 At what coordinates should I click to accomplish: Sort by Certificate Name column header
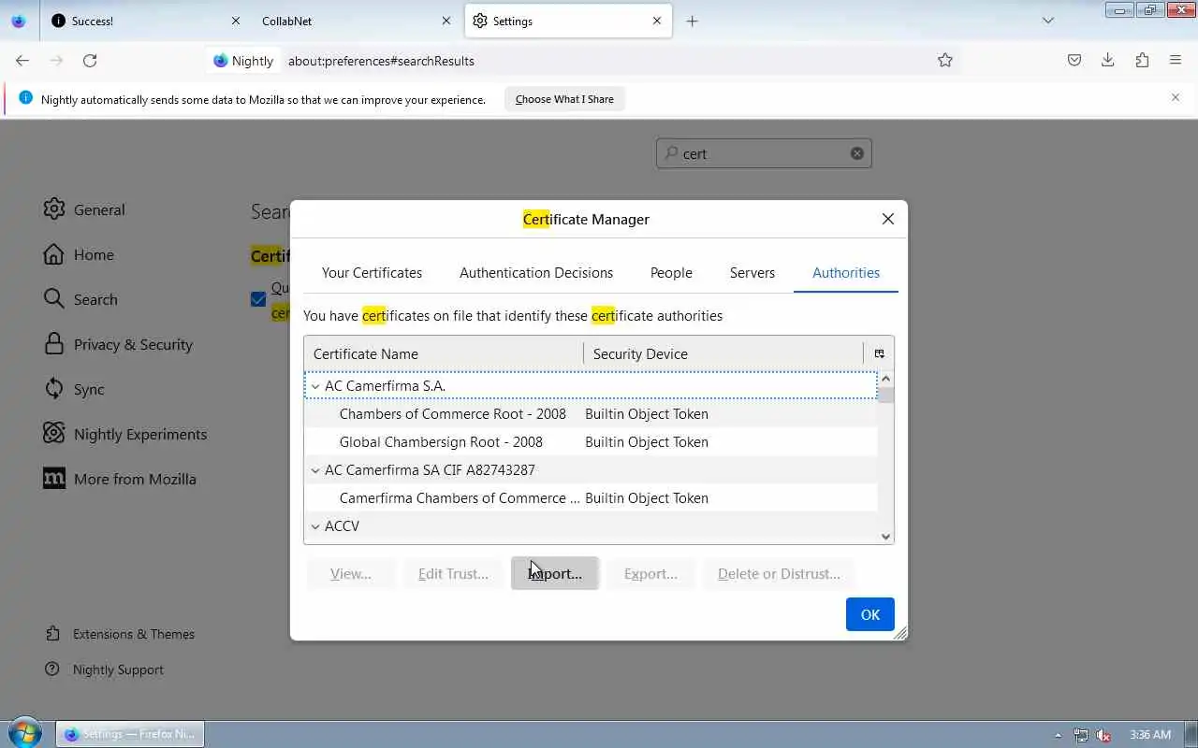[x=444, y=353]
